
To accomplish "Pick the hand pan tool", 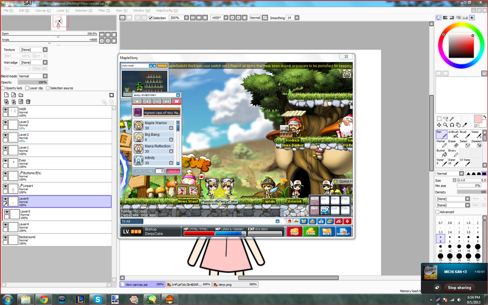I will (458, 125).
